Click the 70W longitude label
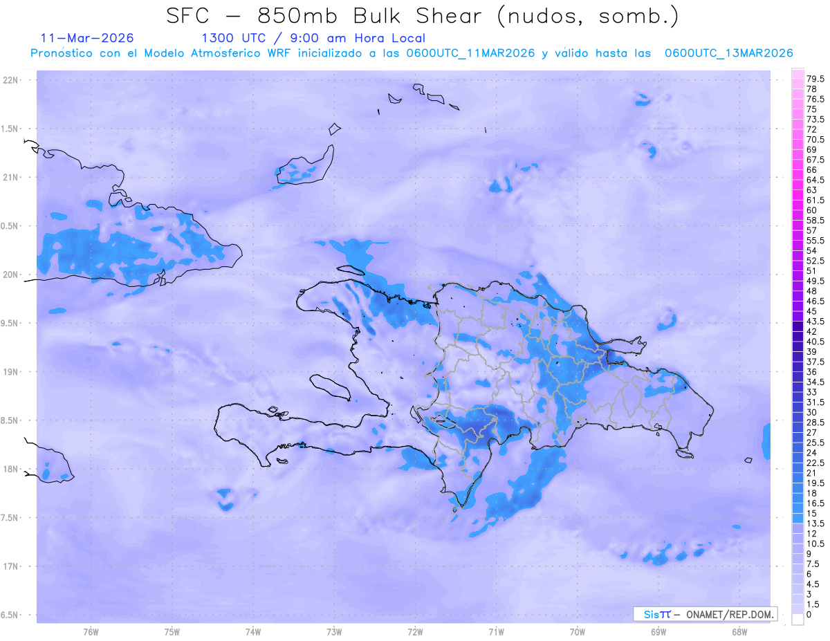The height and width of the screenshot is (641, 830). (578, 632)
